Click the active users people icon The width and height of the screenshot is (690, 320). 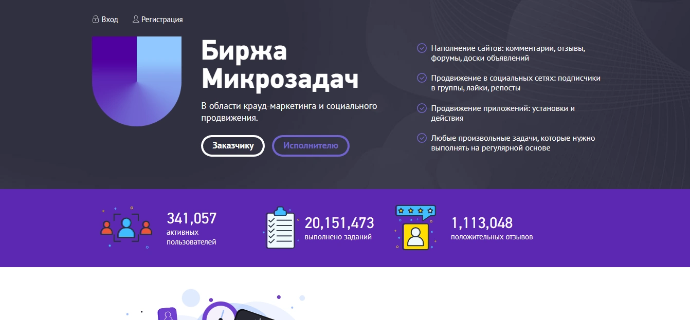coord(126,227)
